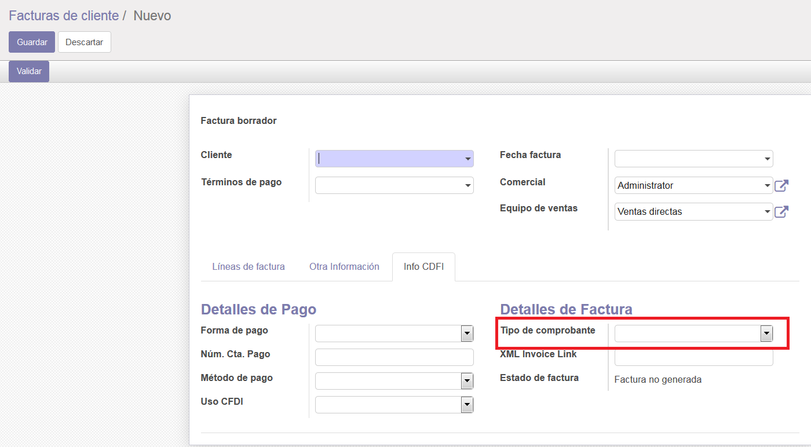This screenshot has width=811, height=447.
Task: Open the Otra Información tab
Action: (x=344, y=267)
